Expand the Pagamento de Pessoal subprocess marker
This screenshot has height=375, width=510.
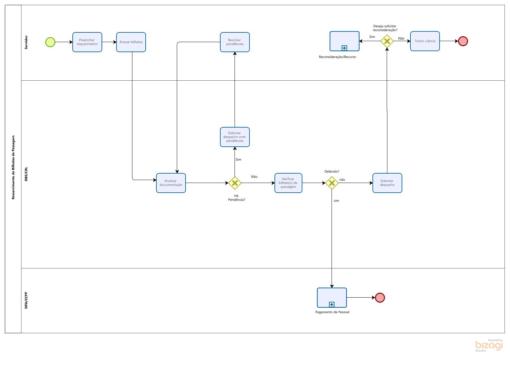point(332,304)
